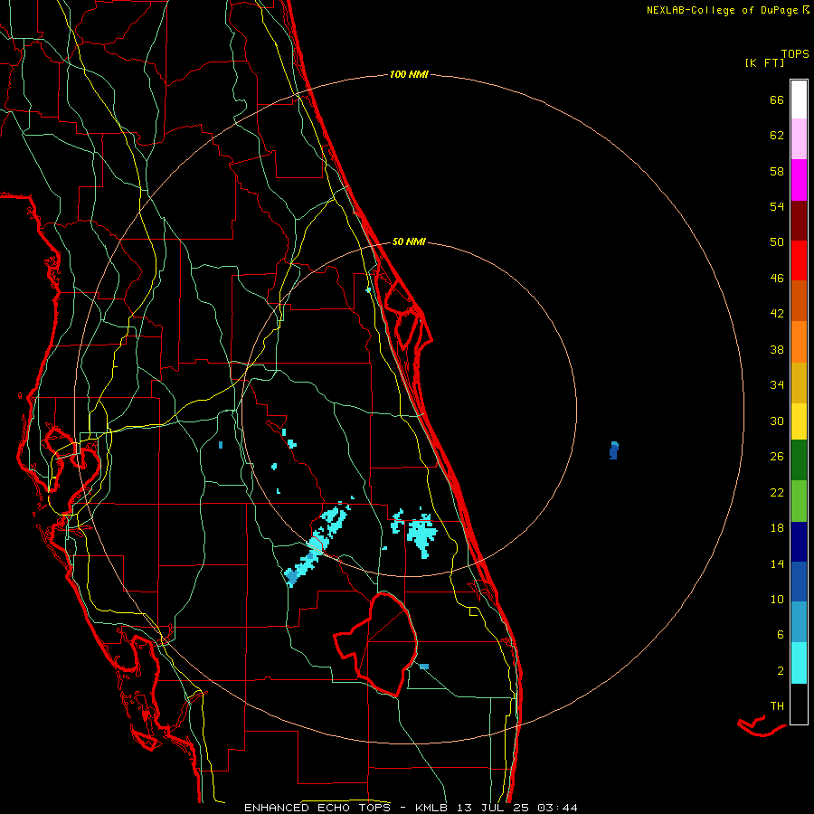Click the legend value 54
The height and width of the screenshot is (814, 814).
(x=777, y=206)
